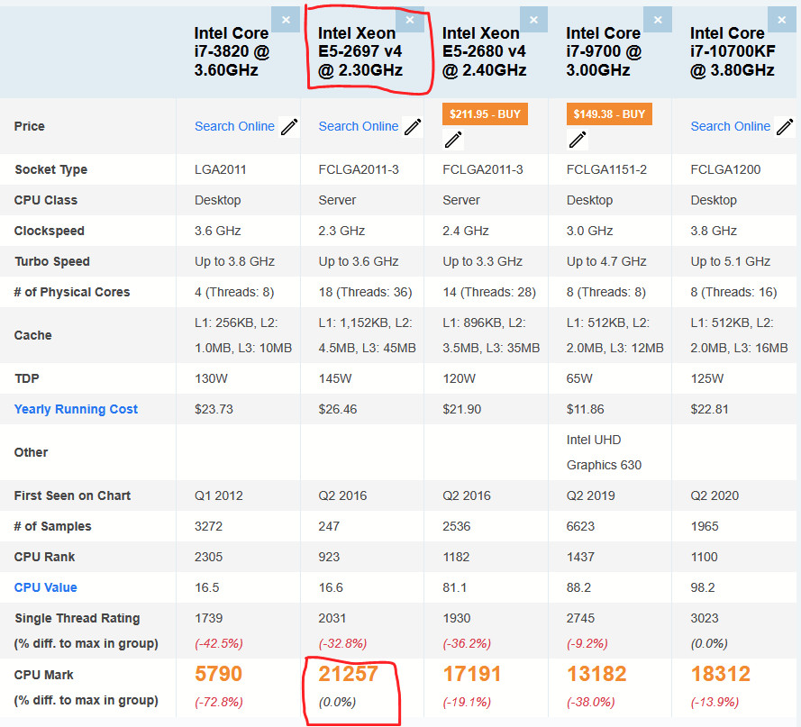Click CPU Mark value 17191
This screenshot has height=727, width=801.
coord(472,674)
